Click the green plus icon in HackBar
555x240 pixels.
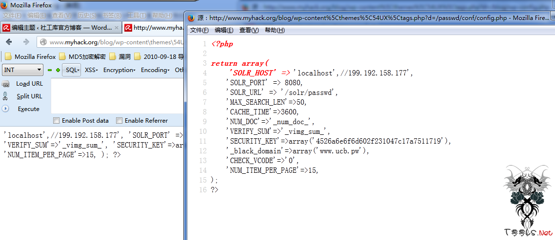point(58,70)
